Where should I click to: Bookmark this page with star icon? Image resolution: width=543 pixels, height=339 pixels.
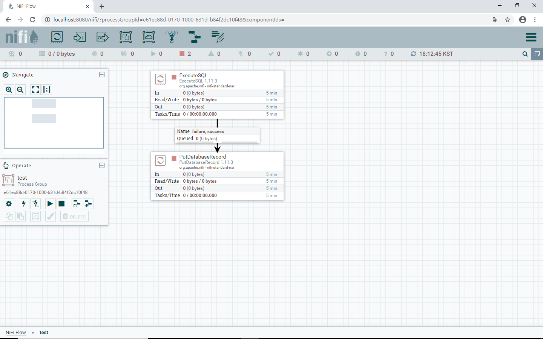click(508, 20)
